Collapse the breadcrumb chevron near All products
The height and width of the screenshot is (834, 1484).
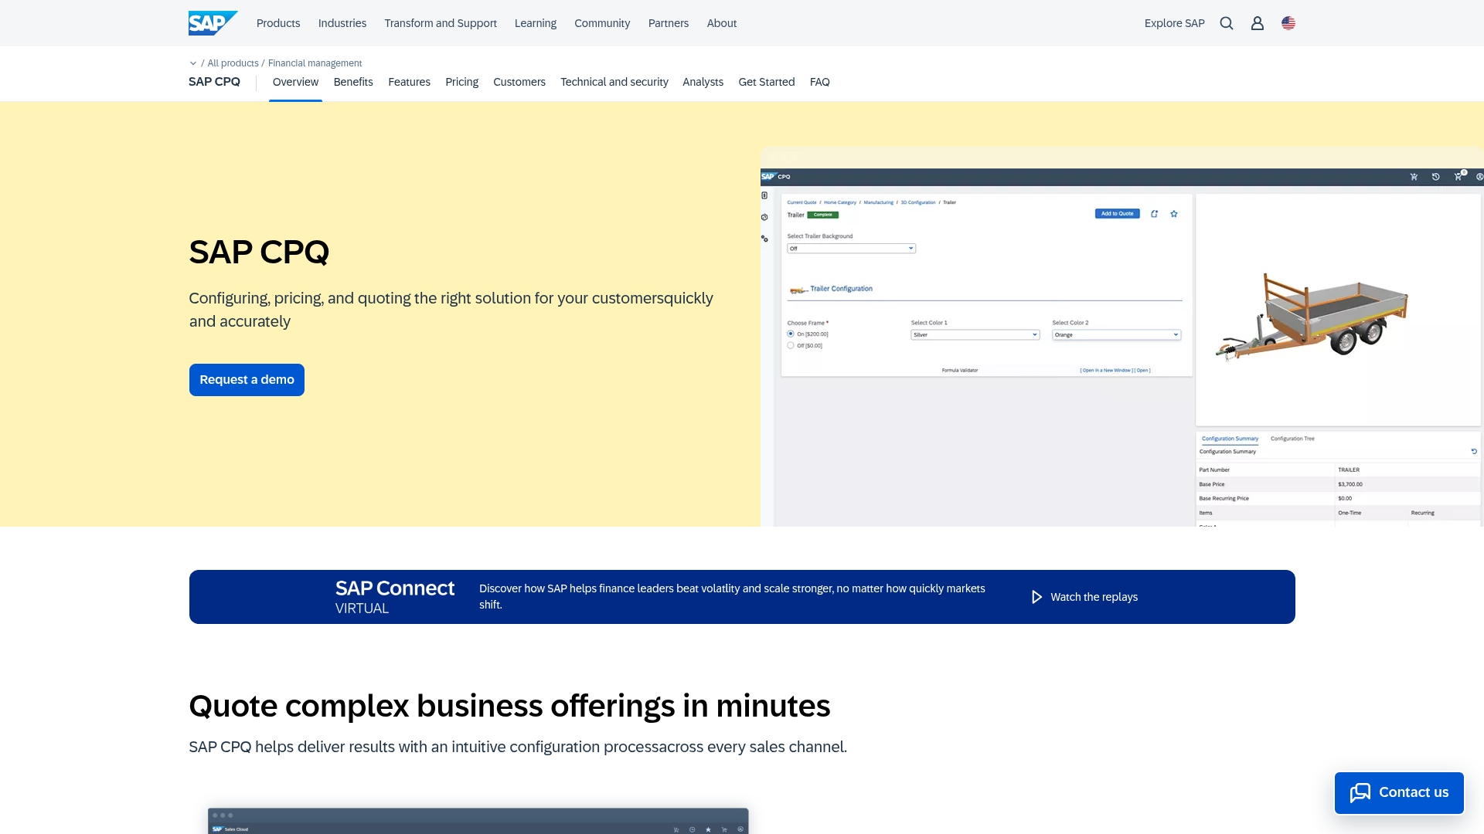click(x=192, y=63)
